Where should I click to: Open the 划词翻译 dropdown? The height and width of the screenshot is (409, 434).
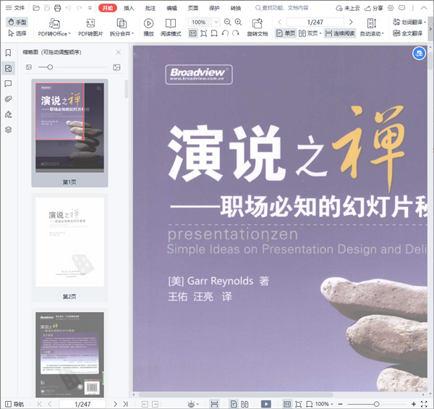[x=409, y=22]
